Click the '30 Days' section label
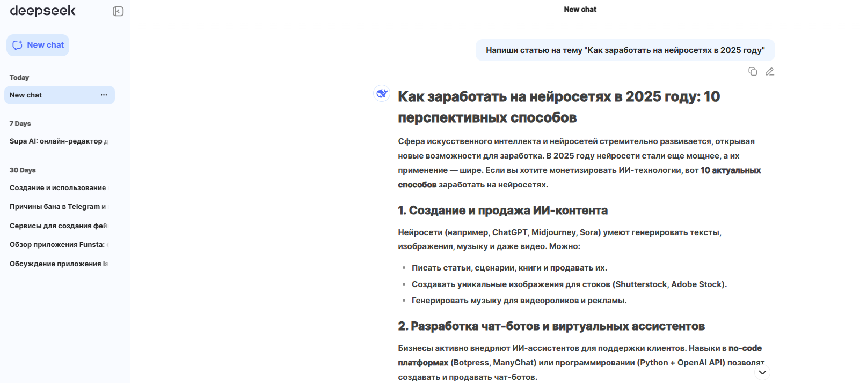 pos(23,170)
